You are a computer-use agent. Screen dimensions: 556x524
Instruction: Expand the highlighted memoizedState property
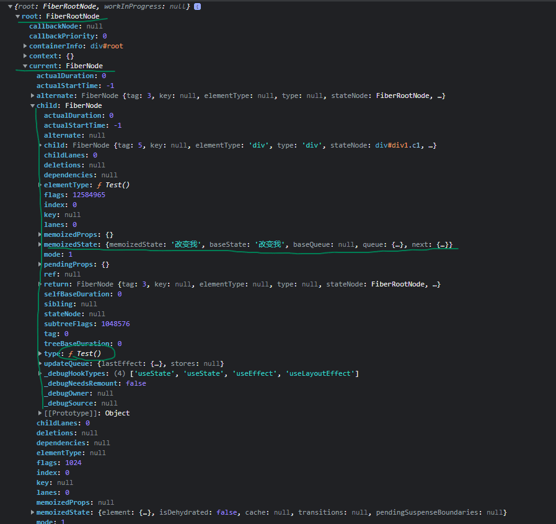click(x=39, y=244)
